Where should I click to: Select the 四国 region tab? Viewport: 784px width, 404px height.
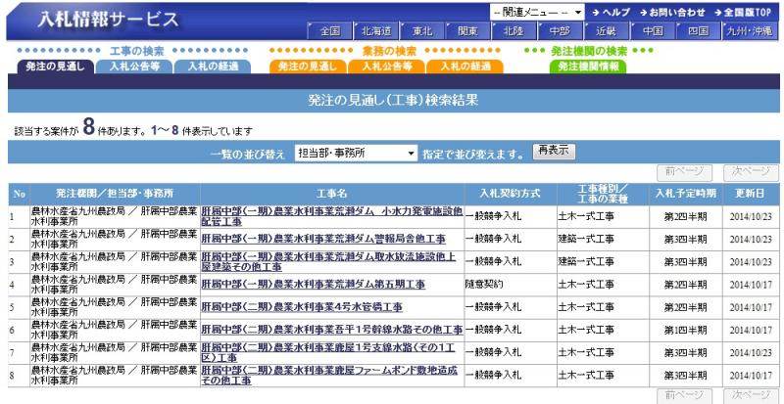pyautogui.click(x=699, y=31)
